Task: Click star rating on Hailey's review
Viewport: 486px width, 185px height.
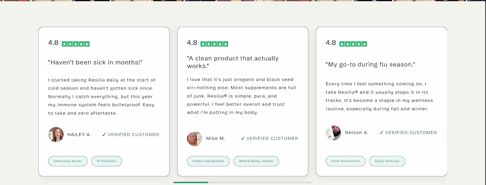Action: coord(76,44)
